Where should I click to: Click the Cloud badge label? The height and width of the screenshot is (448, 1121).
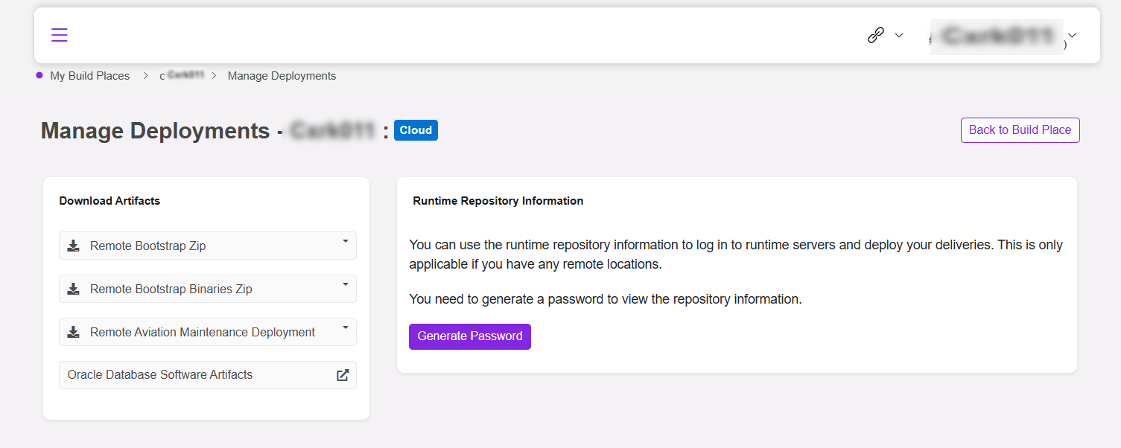pos(416,130)
